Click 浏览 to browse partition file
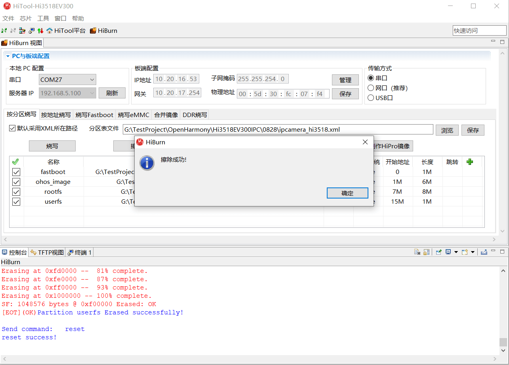This screenshot has height=365, width=509. point(447,130)
